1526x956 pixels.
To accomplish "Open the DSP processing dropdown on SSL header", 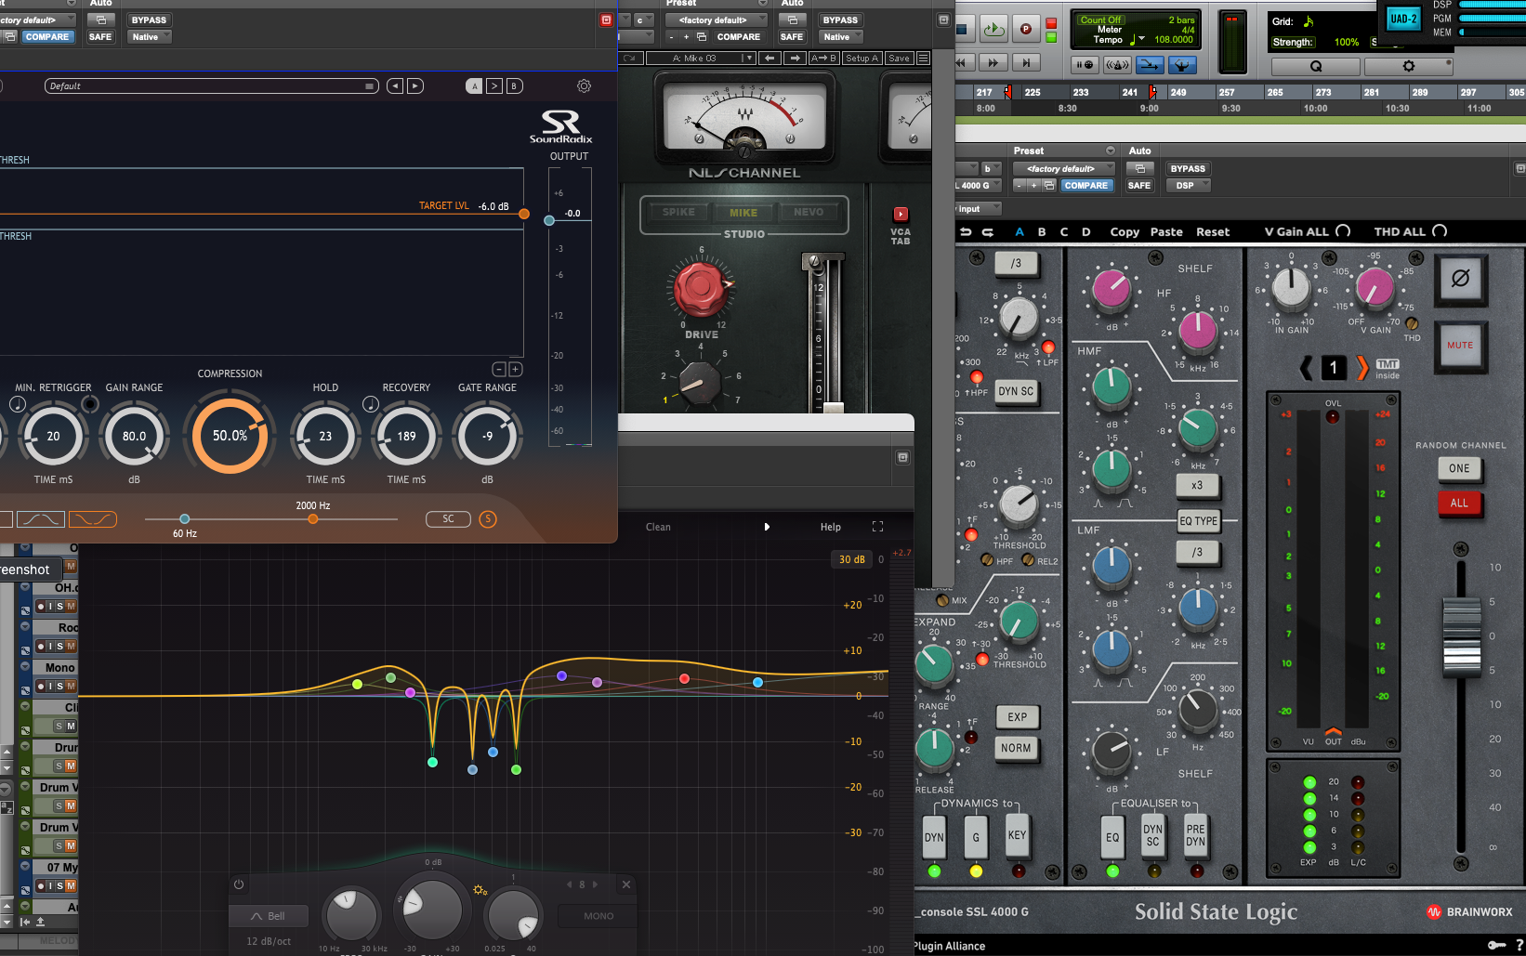I will pyautogui.click(x=1189, y=186).
